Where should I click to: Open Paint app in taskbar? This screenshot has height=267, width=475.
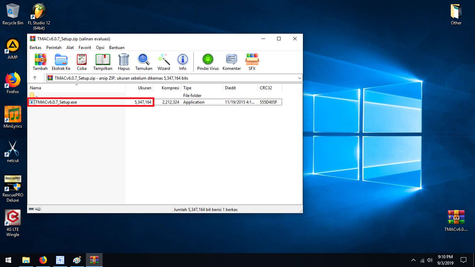(77, 260)
